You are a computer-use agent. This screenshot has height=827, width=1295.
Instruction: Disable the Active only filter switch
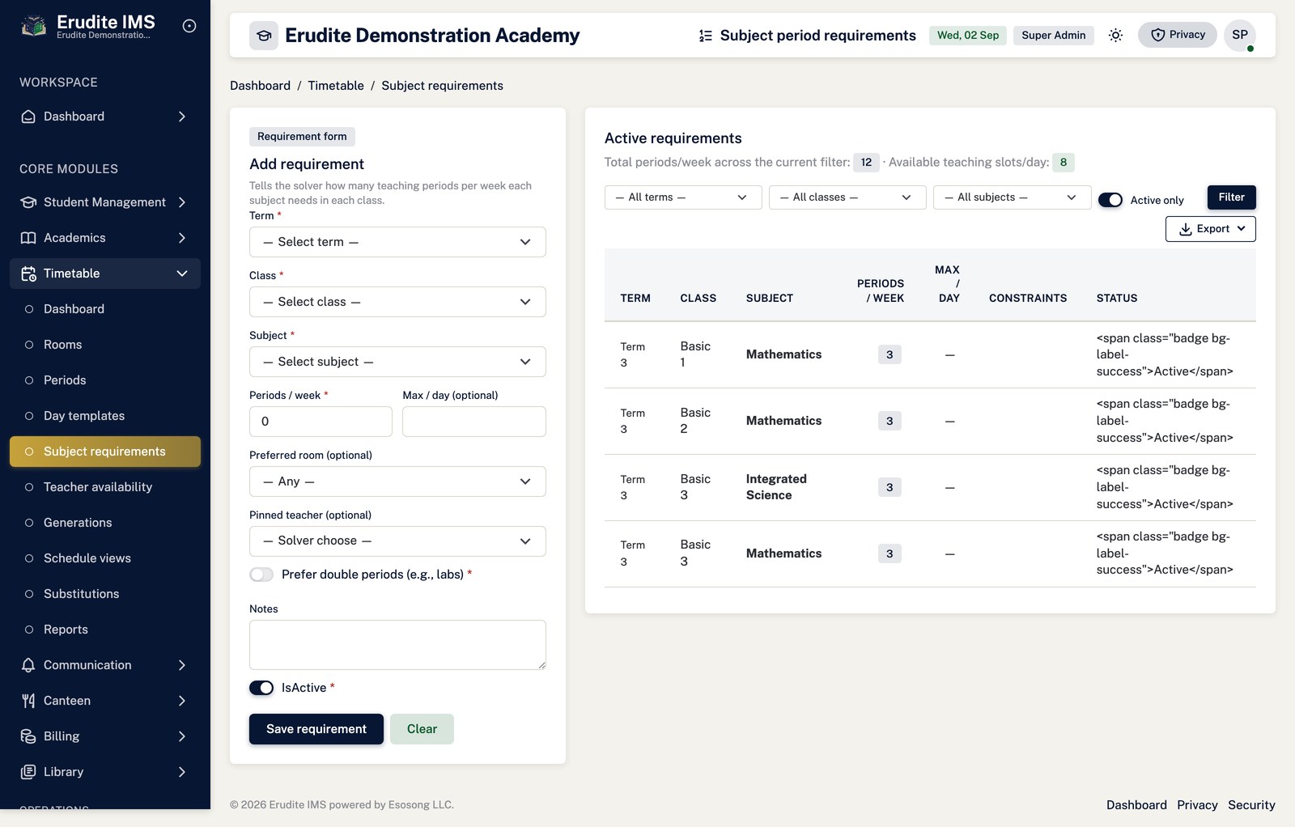(1110, 200)
